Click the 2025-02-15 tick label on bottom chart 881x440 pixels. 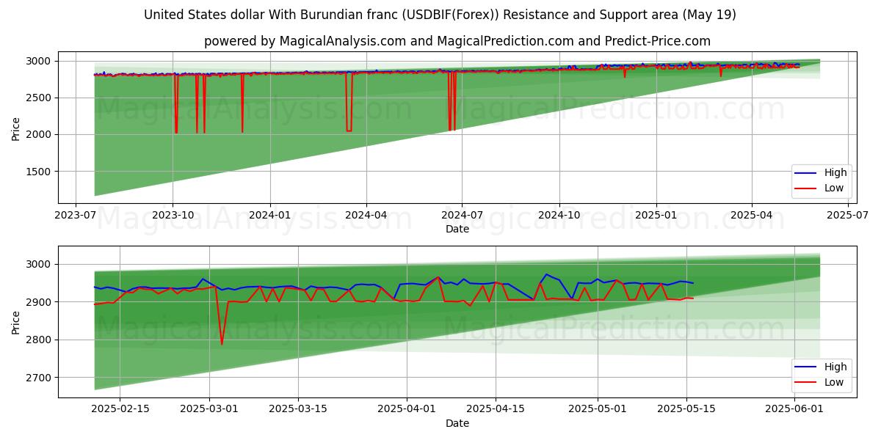click(x=121, y=409)
